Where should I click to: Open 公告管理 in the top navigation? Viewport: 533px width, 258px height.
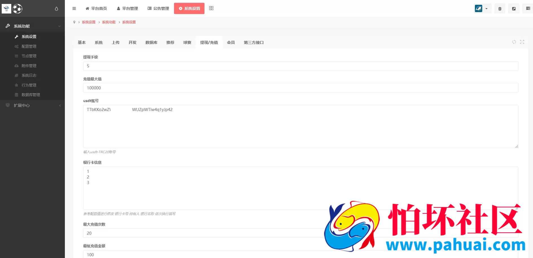tap(158, 8)
